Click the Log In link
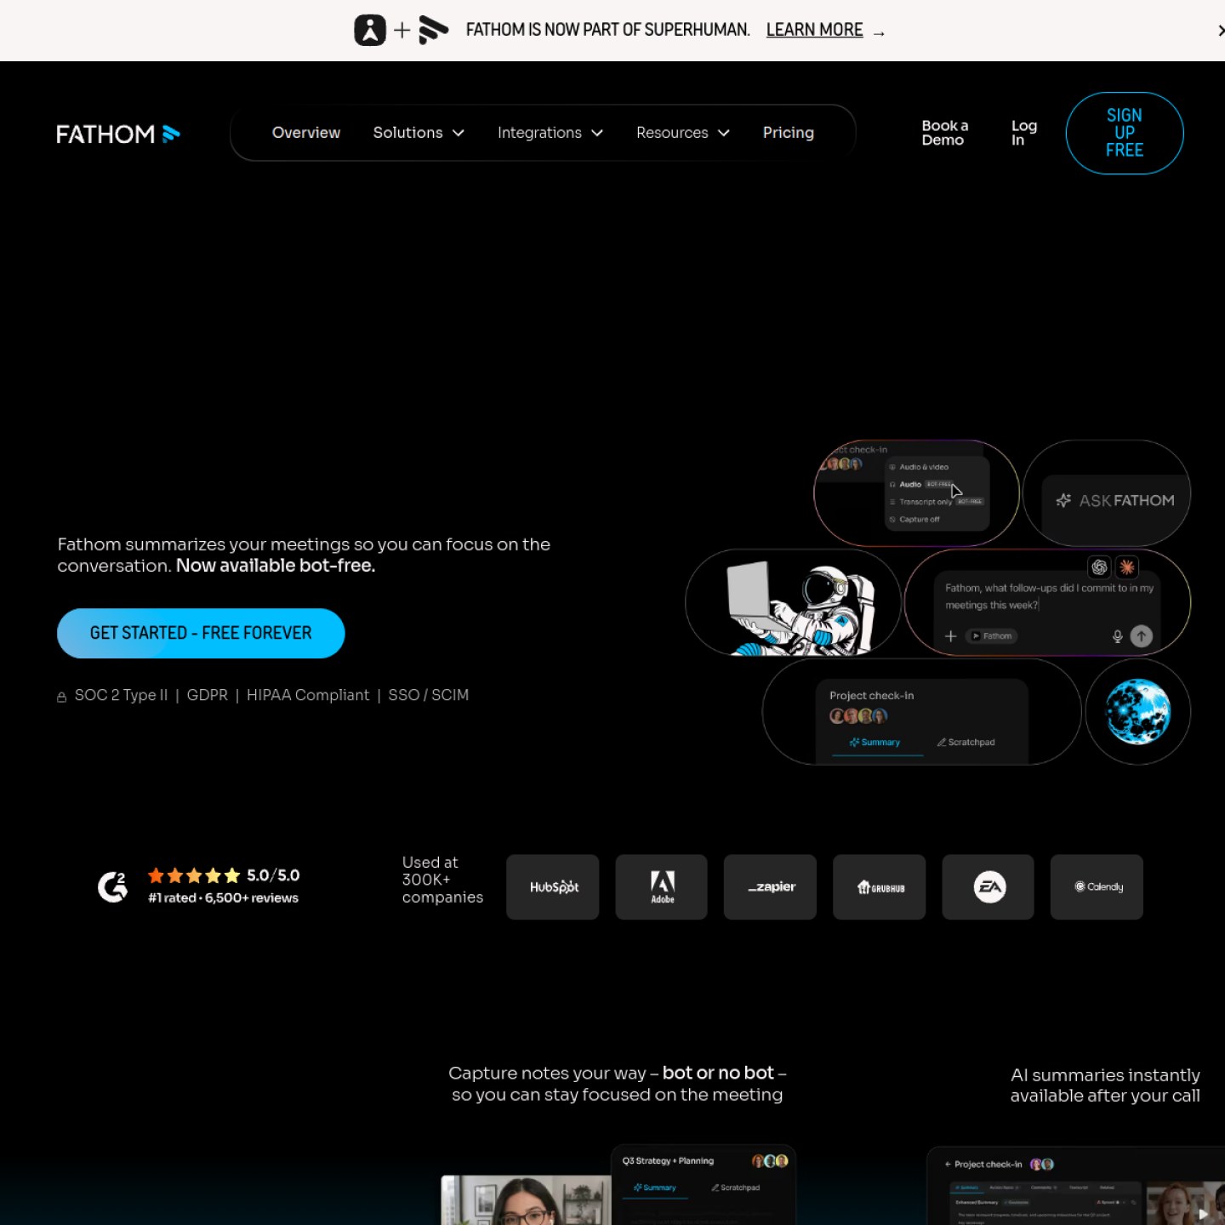 pyautogui.click(x=1023, y=133)
